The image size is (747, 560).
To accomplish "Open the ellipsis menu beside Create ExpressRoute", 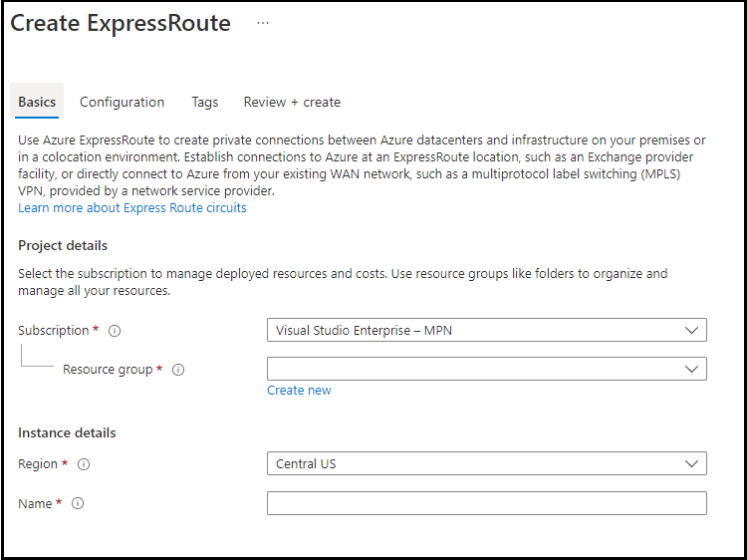I will (263, 23).
